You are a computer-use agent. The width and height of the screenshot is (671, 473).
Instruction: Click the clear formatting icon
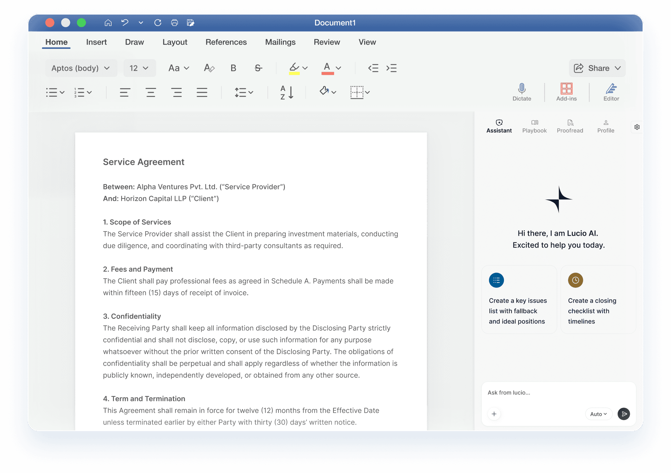209,68
